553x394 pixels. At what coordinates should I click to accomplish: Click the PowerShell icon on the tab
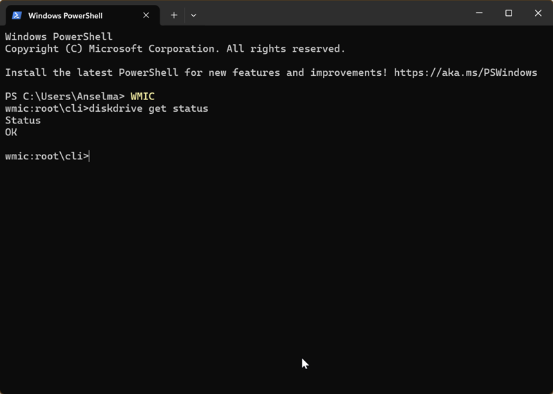coord(17,14)
